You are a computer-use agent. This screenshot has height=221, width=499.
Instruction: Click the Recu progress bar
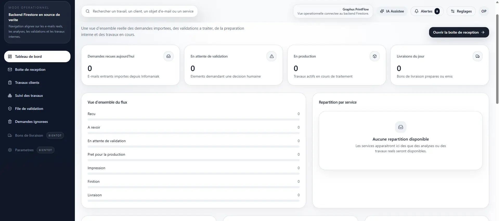[193, 119]
